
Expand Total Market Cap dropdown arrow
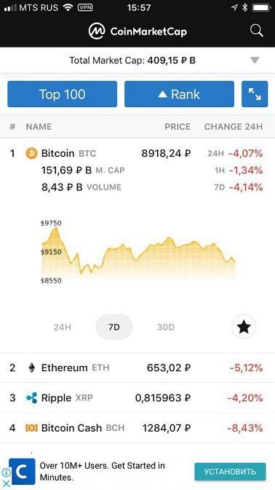[255, 61]
